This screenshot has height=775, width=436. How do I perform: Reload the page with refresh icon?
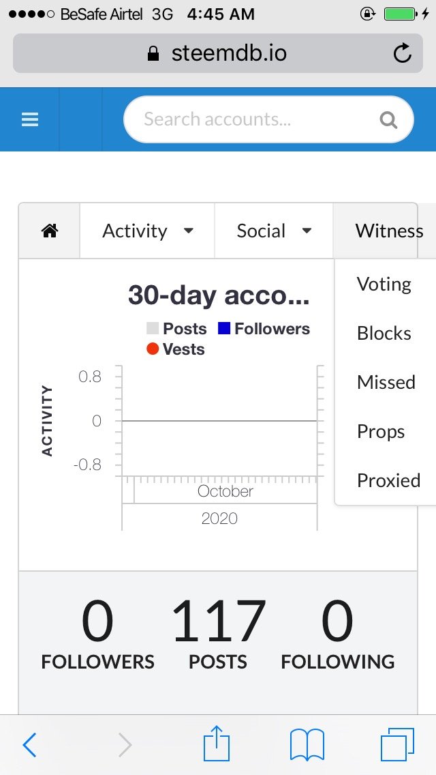pos(402,53)
